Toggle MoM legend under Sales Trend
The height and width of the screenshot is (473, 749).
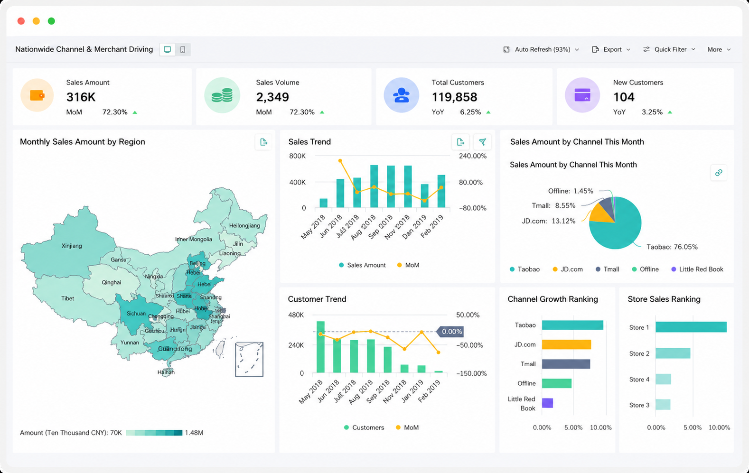pyautogui.click(x=408, y=265)
